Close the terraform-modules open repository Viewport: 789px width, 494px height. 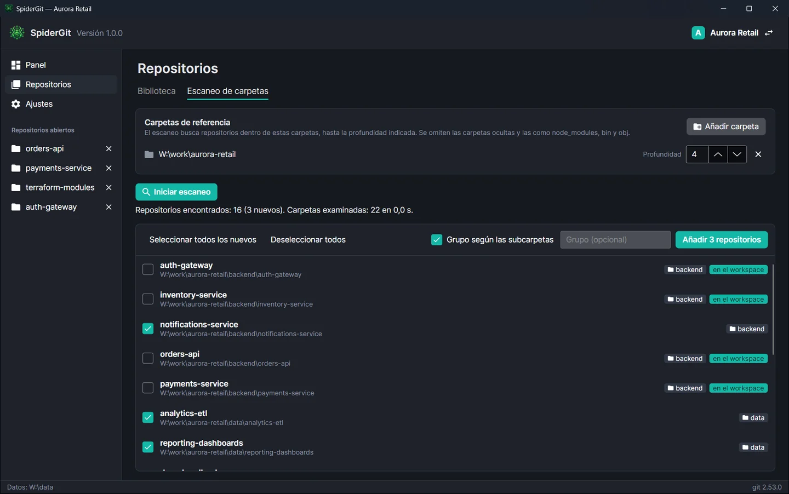pos(108,188)
